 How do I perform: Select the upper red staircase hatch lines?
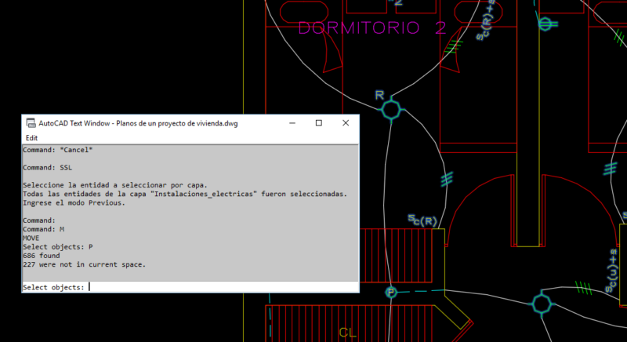(396, 256)
